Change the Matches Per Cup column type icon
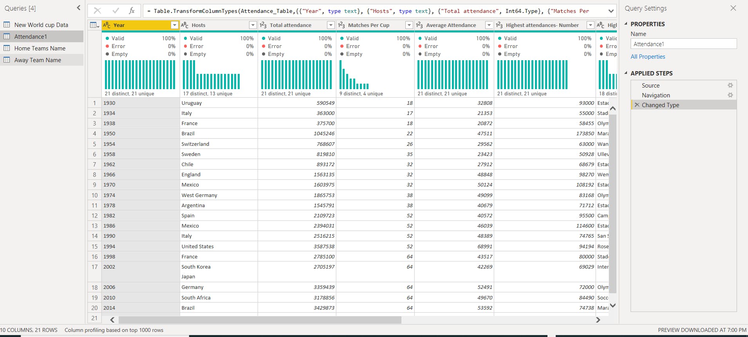748x337 pixels. click(341, 25)
